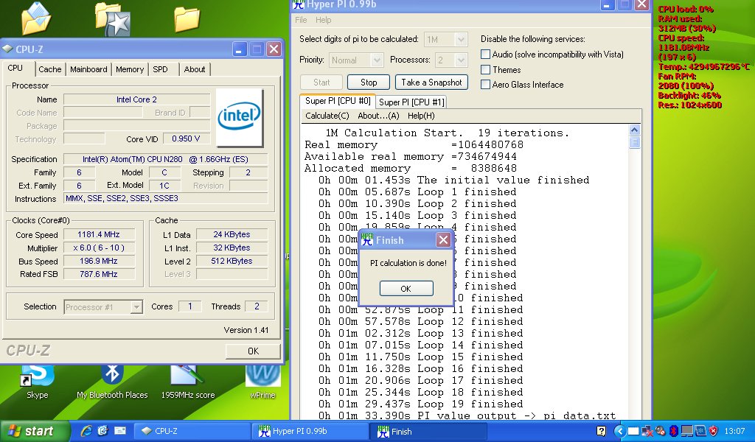Switch to the Cache tab in CPU-Z
The width and height of the screenshot is (755, 442).
coord(50,69)
